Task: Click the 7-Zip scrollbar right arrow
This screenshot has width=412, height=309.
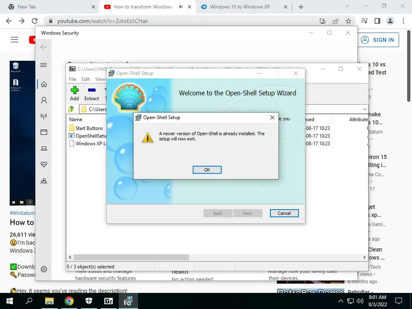Action: (364, 257)
